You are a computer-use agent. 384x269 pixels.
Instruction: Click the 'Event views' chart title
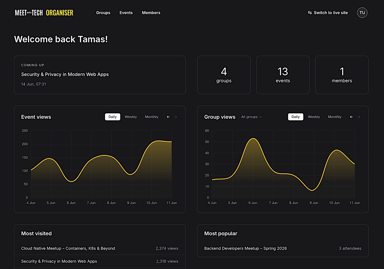coord(36,117)
